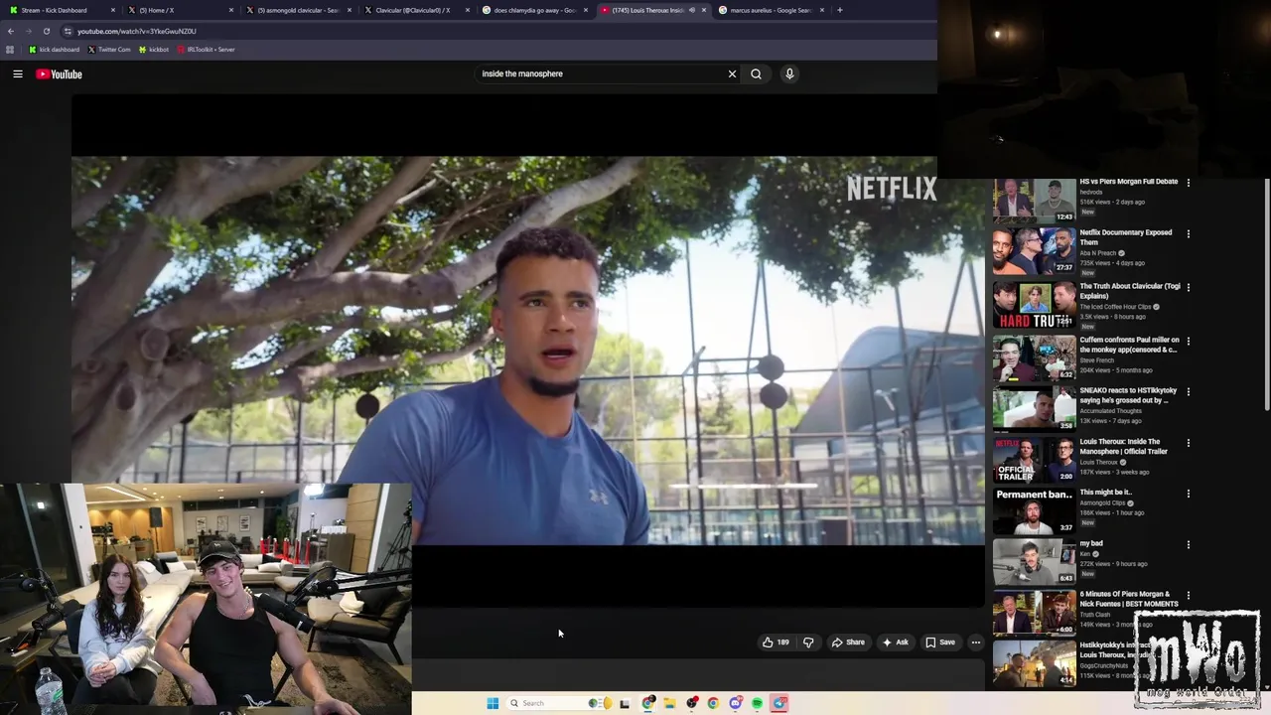Open Spotify from the taskbar
Image resolution: width=1271 pixels, height=715 pixels.
[x=757, y=703]
